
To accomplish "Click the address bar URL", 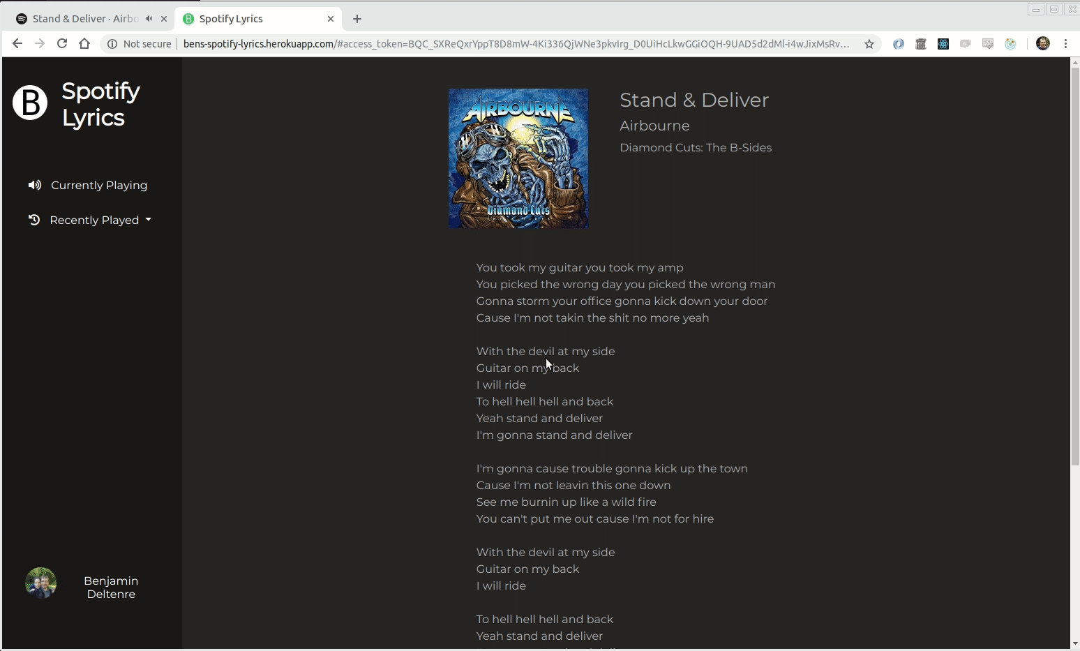I will pos(516,44).
